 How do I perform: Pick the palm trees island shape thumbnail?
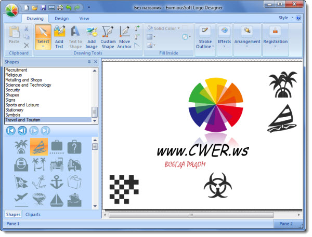coord(21,147)
